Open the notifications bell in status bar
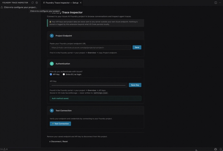The height and width of the screenshot is (151, 223). tap(220, 149)
